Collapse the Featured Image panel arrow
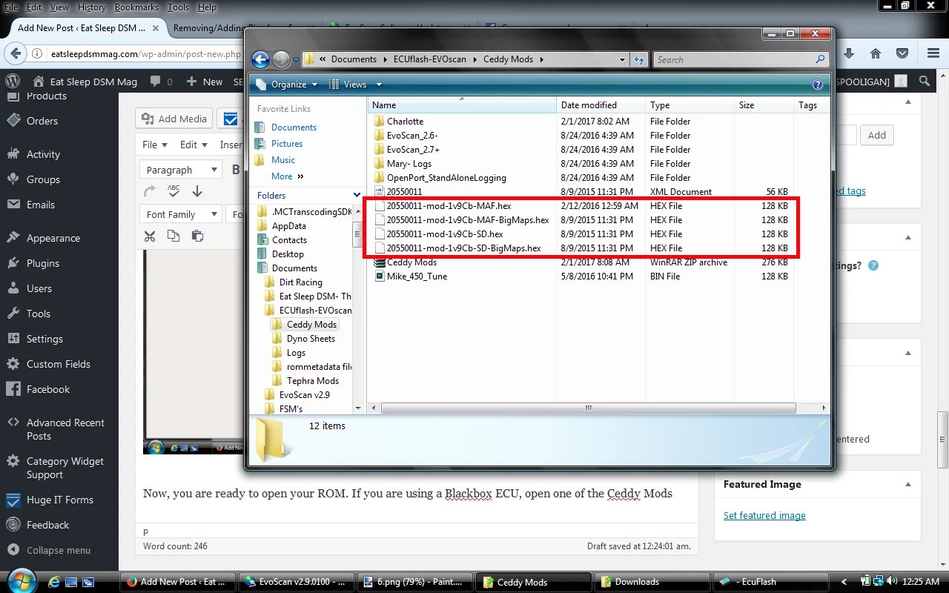Viewport: 949px width, 593px height. pos(908,484)
